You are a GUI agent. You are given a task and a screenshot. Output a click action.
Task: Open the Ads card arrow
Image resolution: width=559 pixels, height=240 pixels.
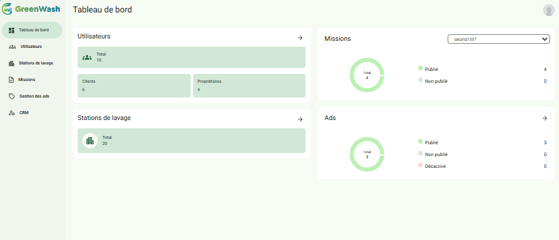click(x=545, y=118)
